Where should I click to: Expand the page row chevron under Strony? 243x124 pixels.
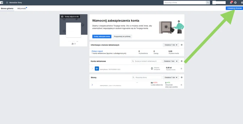click(92, 85)
